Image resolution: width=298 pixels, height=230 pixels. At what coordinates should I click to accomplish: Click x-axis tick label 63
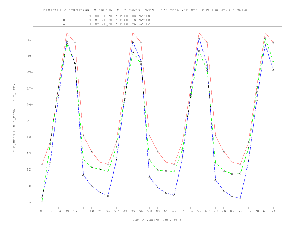pyautogui.click(x=216, y=211)
